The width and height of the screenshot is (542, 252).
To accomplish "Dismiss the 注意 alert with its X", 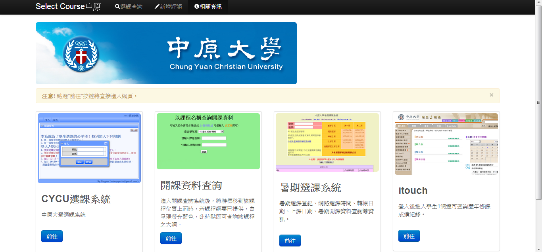I will point(491,95).
